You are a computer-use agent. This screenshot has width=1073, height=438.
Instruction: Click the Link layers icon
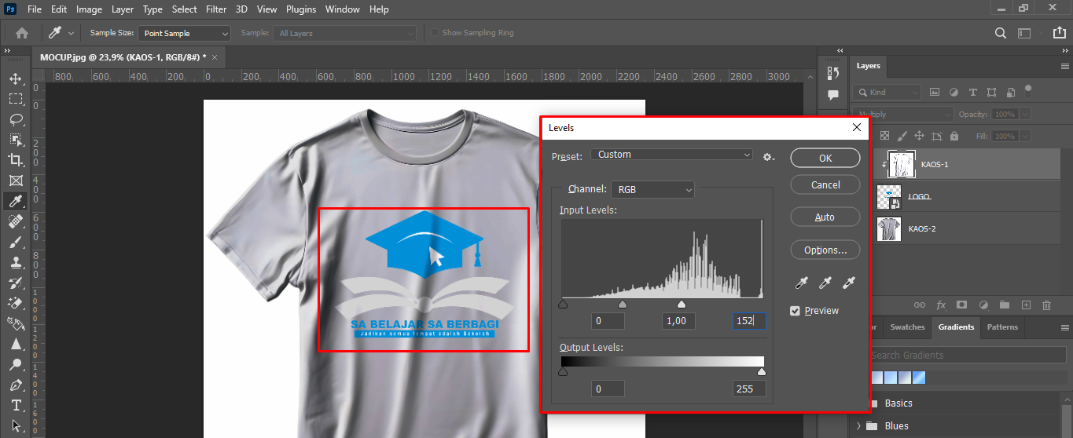tap(919, 305)
